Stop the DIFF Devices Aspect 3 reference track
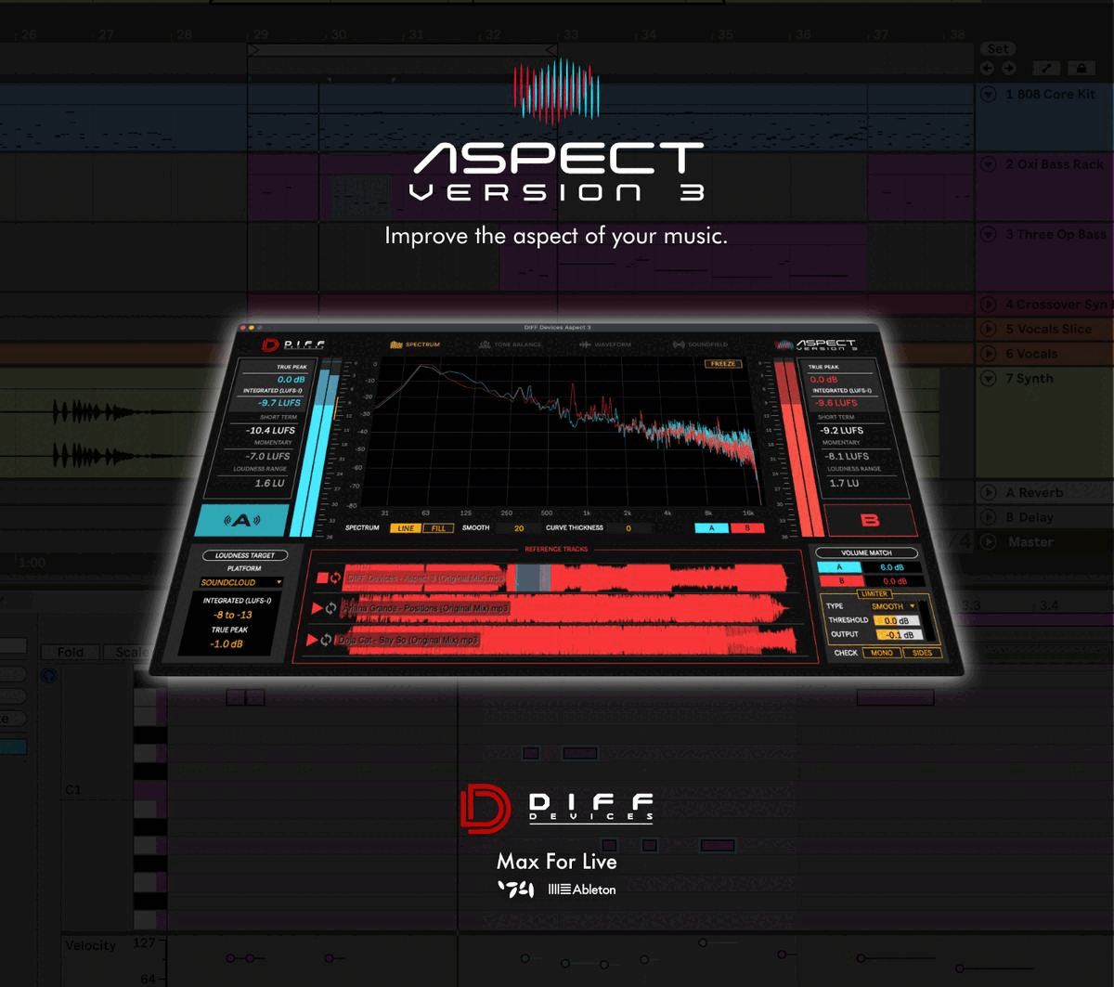Viewport: 1114px width, 987px height. click(322, 578)
